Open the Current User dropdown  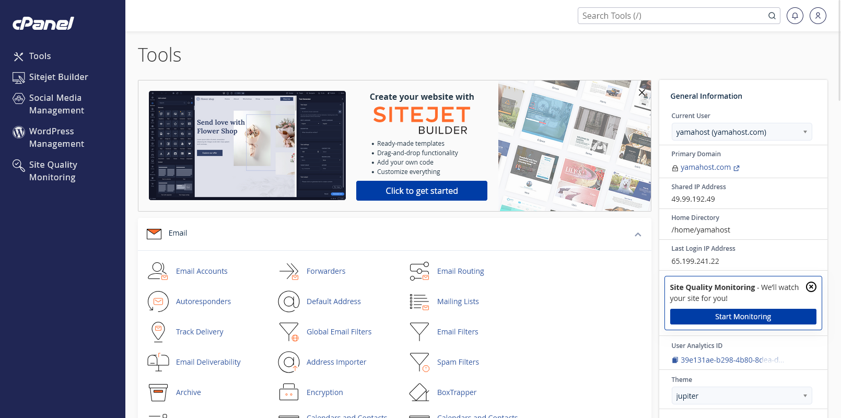(x=742, y=132)
